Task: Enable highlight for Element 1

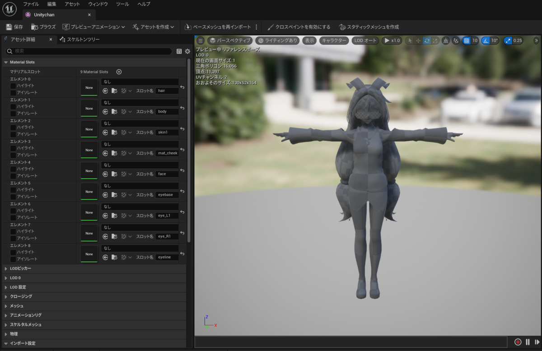Action: coord(13,106)
